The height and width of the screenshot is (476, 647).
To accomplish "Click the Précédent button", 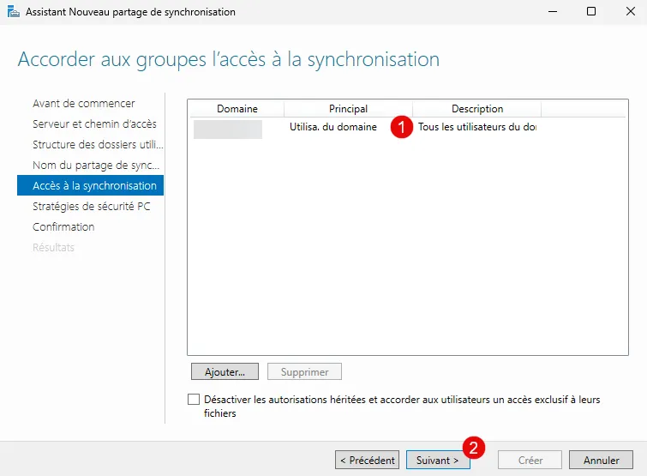I will pyautogui.click(x=368, y=460).
